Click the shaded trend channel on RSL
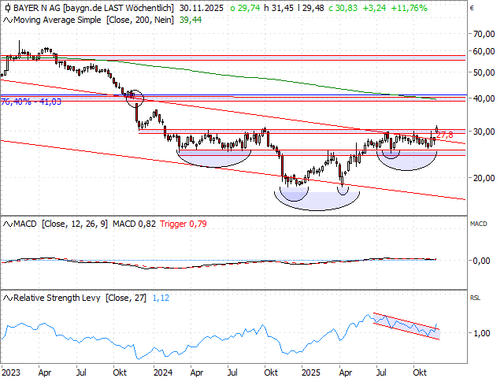 pos(406,326)
